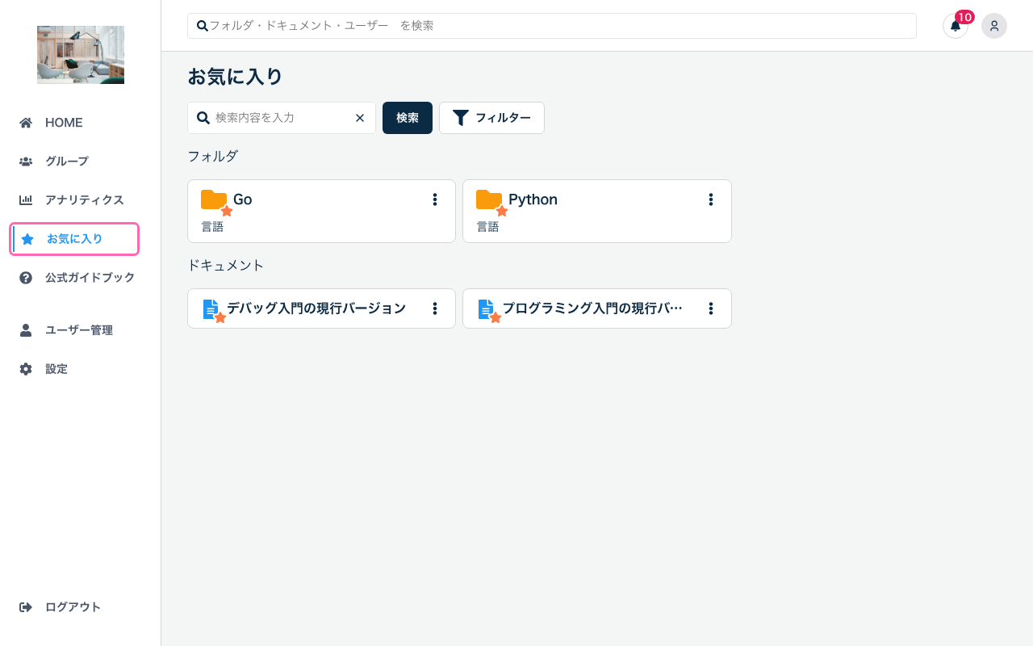Viewport: 1033px width, 646px height.
Task: Open options menu for プログラミング入門の現行バージョン
Action: [x=711, y=308]
